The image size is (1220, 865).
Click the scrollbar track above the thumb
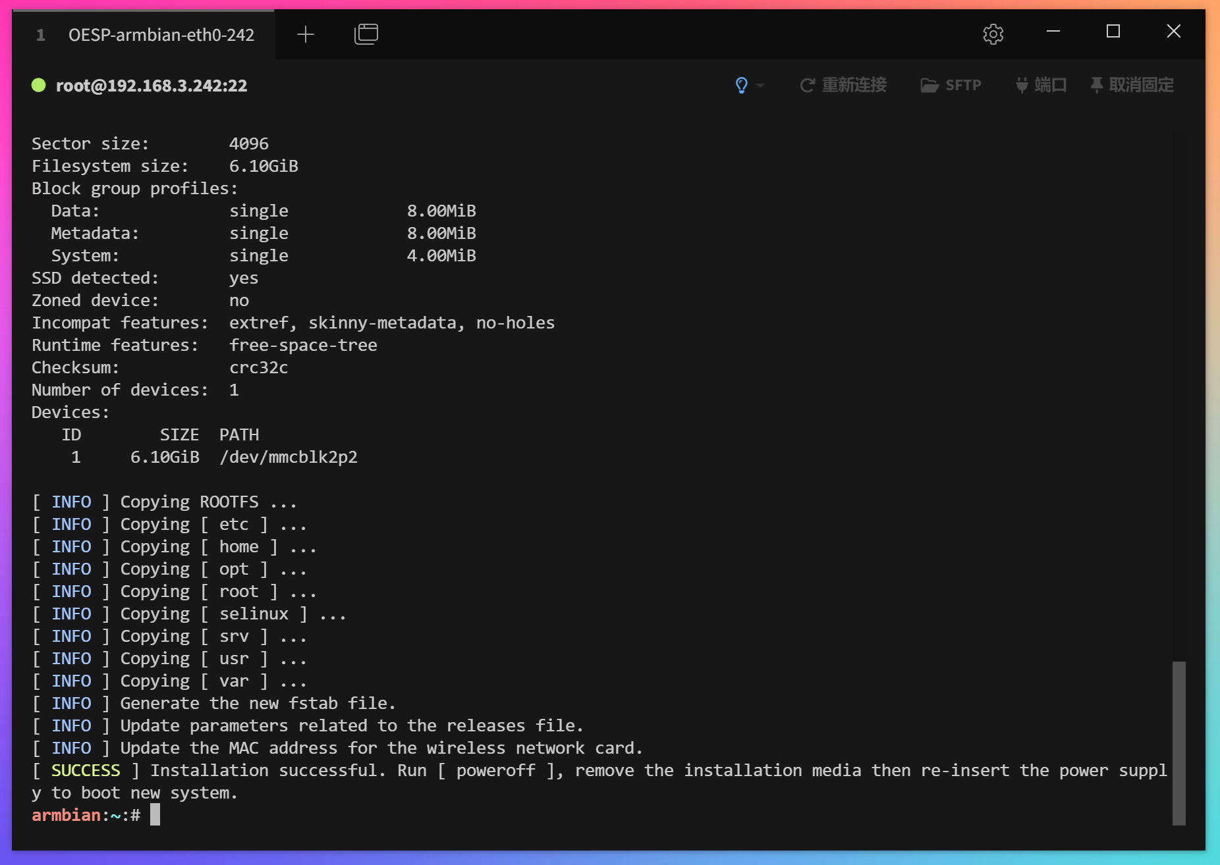1178,395
